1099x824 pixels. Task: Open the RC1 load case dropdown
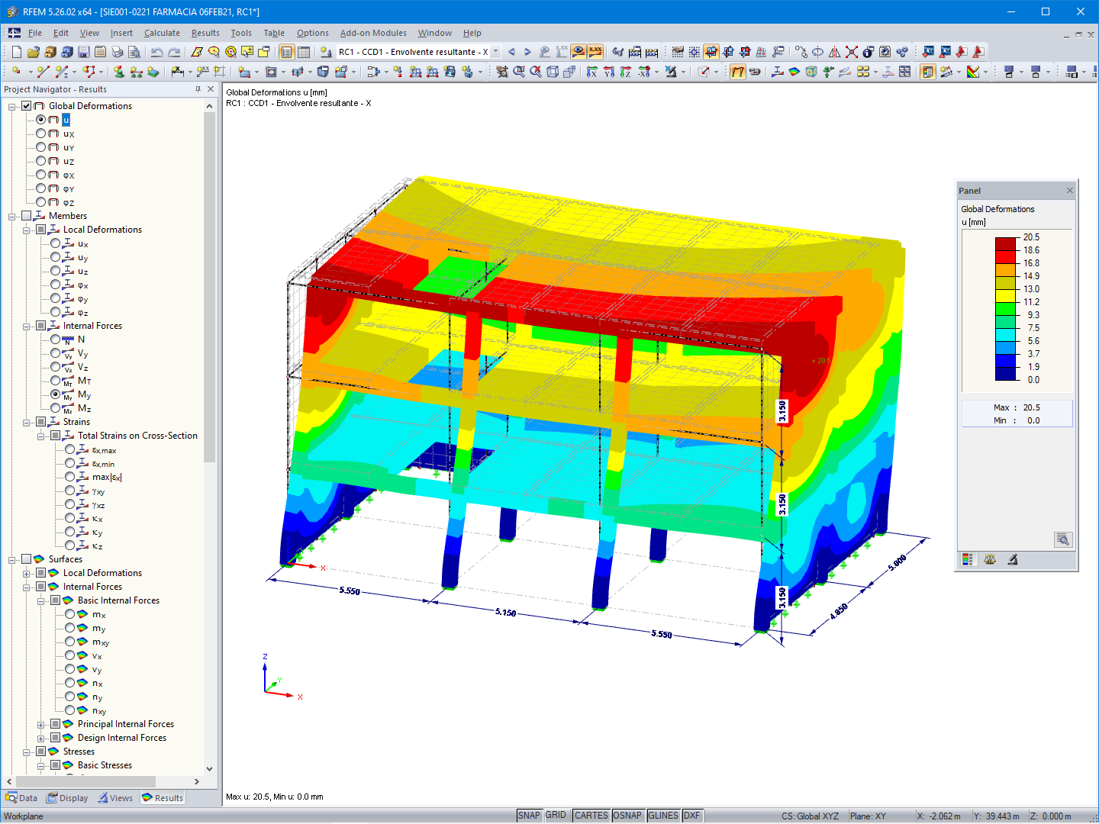click(495, 51)
